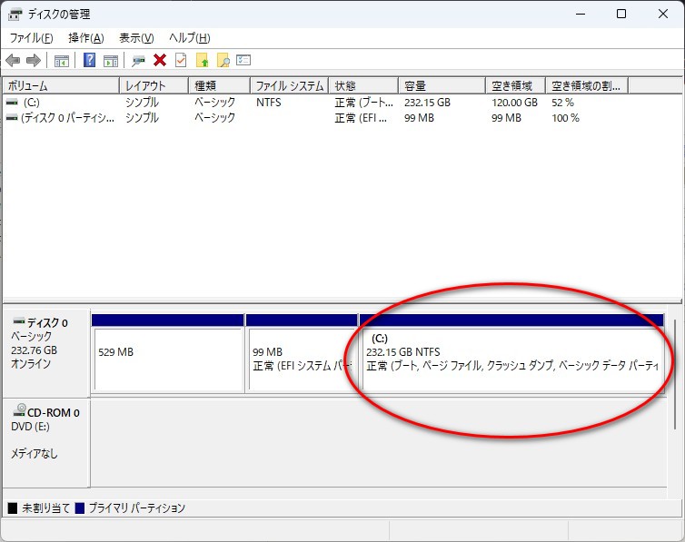Open the 表示(V) menu
This screenshot has width=685, height=542.
[x=136, y=38]
